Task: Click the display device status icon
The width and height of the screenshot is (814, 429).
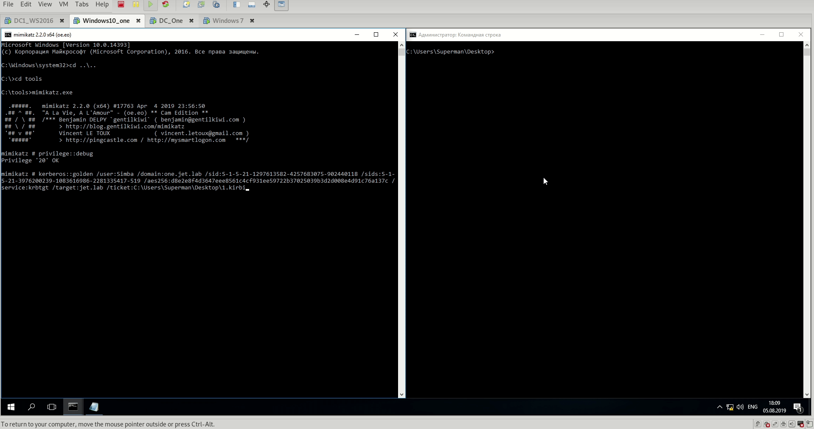Action: pos(800,424)
